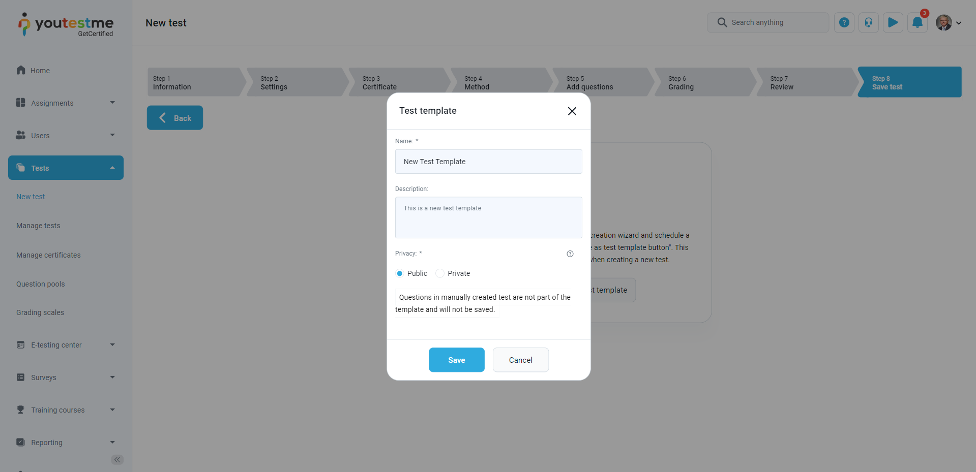Open the support headset icon
The height and width of the screenshot is (472, 976).
point(868,23)
